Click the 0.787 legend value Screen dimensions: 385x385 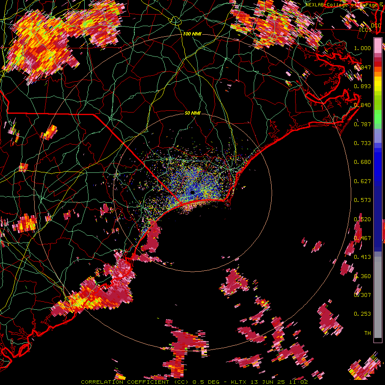tap(362, 124)
